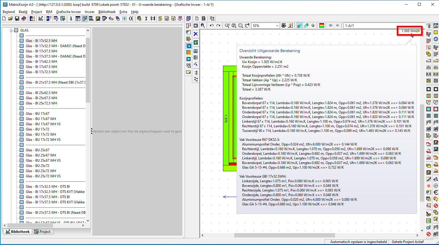Open the CE marking tool
Screen dimensions: 439x245
pyautogui.click(x=131, y=19)
